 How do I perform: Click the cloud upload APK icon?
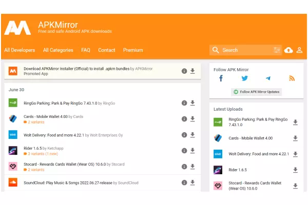(x=288, y=50)
